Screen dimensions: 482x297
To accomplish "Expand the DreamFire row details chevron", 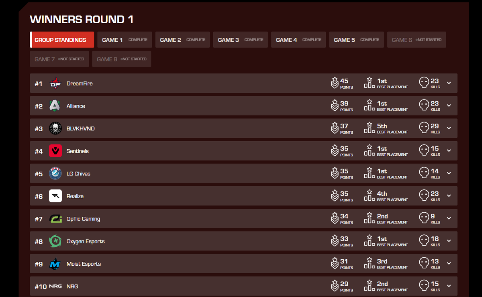I will 449,83.
